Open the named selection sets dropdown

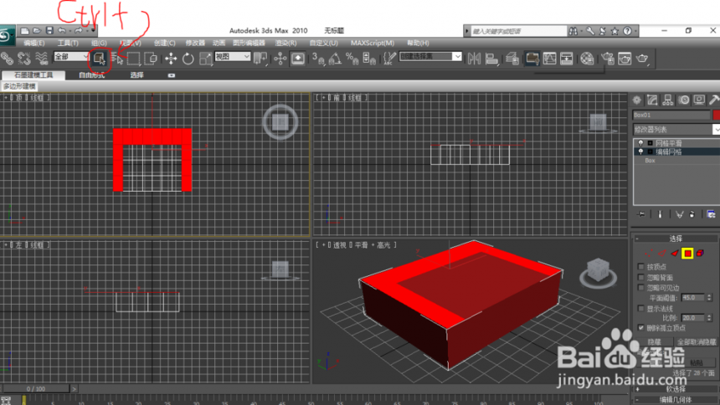click(x=430, y=56)
